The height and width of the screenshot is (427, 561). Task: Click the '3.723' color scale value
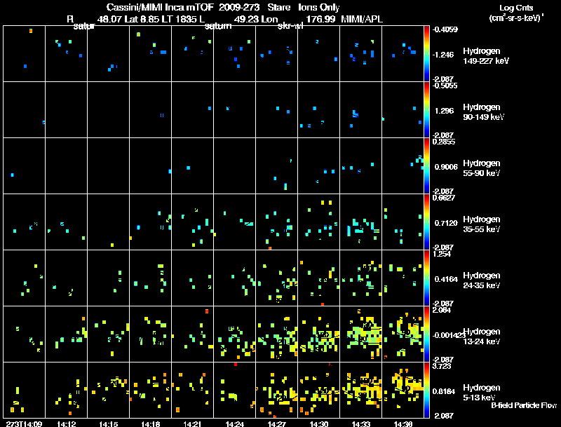tap(442, 366)
